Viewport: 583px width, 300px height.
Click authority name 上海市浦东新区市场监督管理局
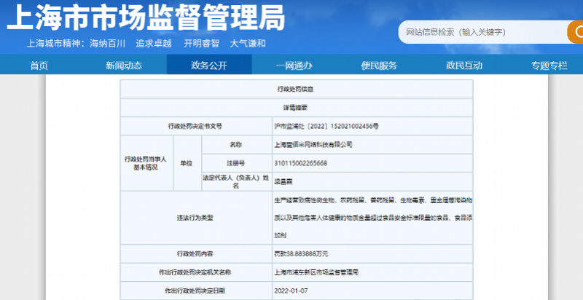coord(316,272)
